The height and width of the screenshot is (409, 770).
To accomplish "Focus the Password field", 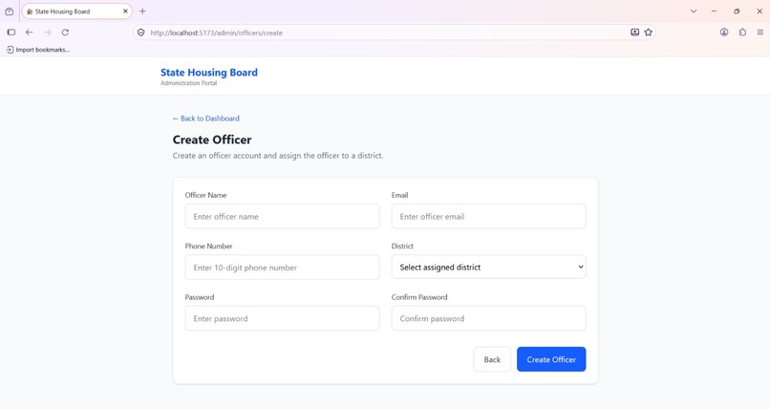I will click(x=283, y=318).
